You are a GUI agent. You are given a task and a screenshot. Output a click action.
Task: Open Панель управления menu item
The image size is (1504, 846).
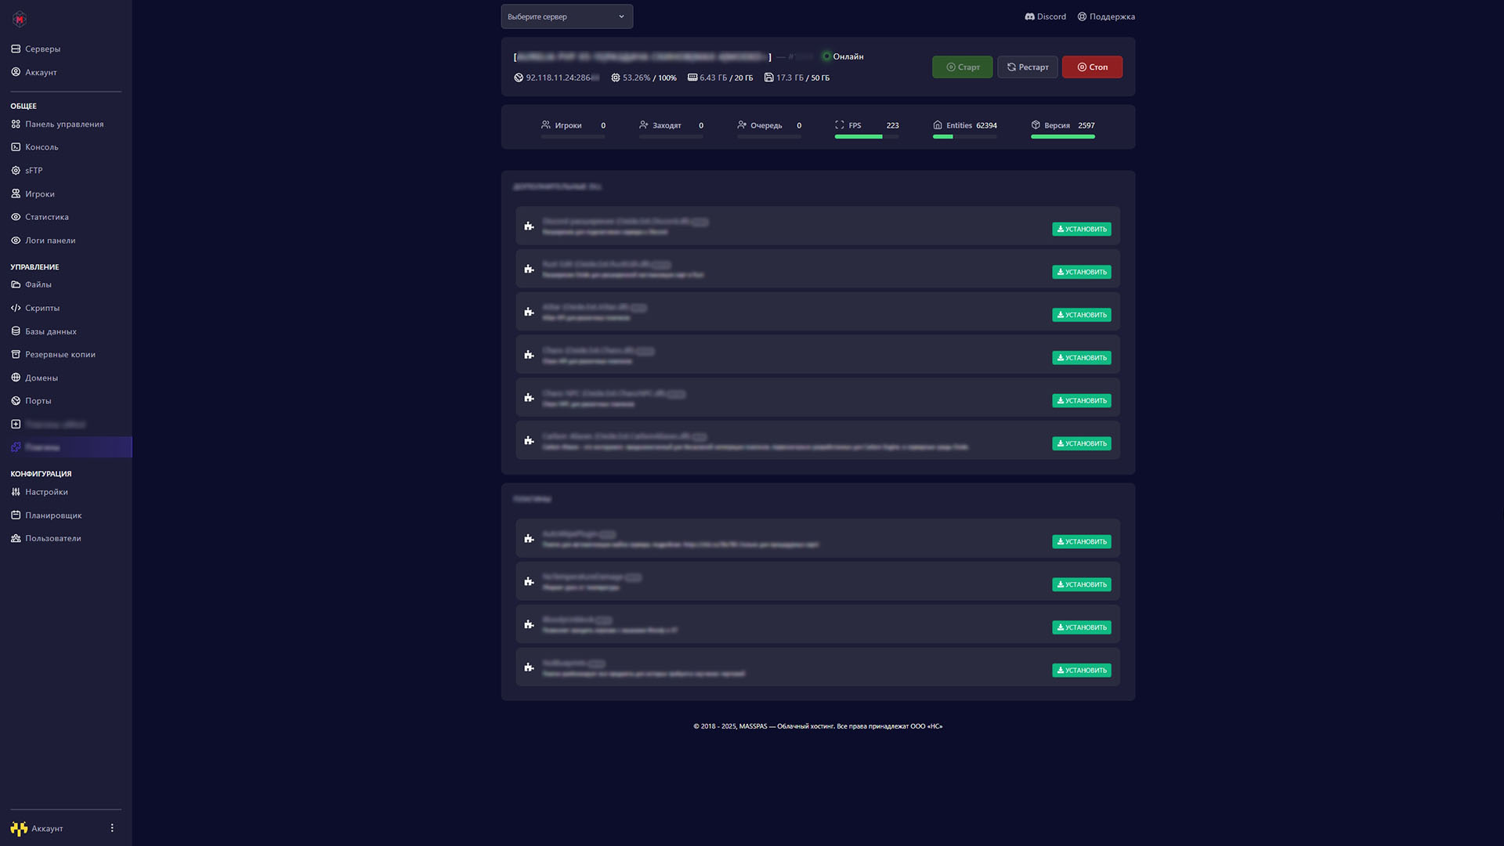point(63,124)
